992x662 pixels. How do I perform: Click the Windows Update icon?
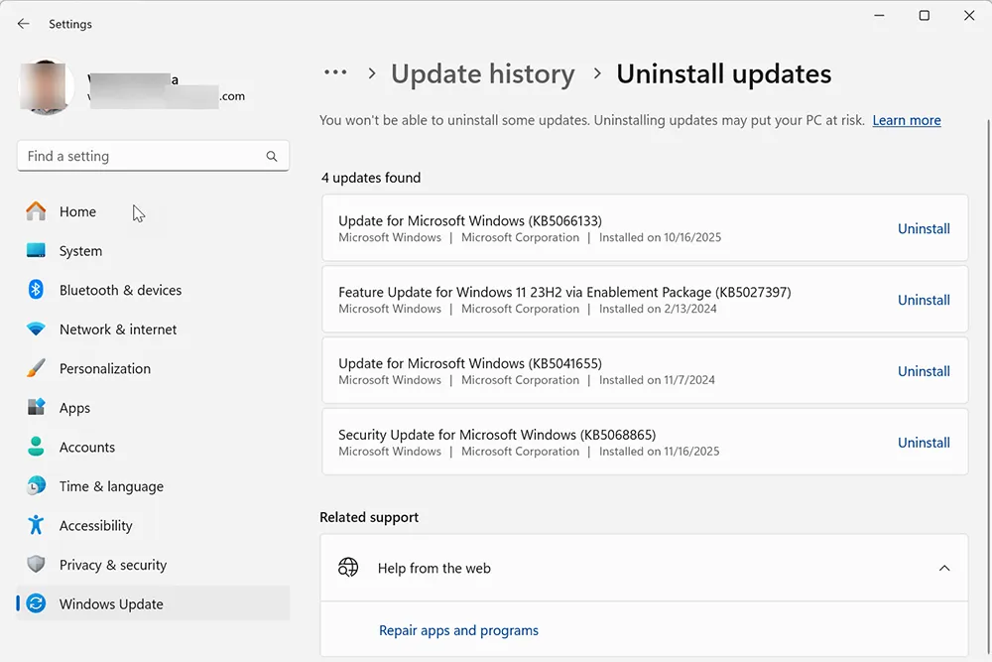36,603
